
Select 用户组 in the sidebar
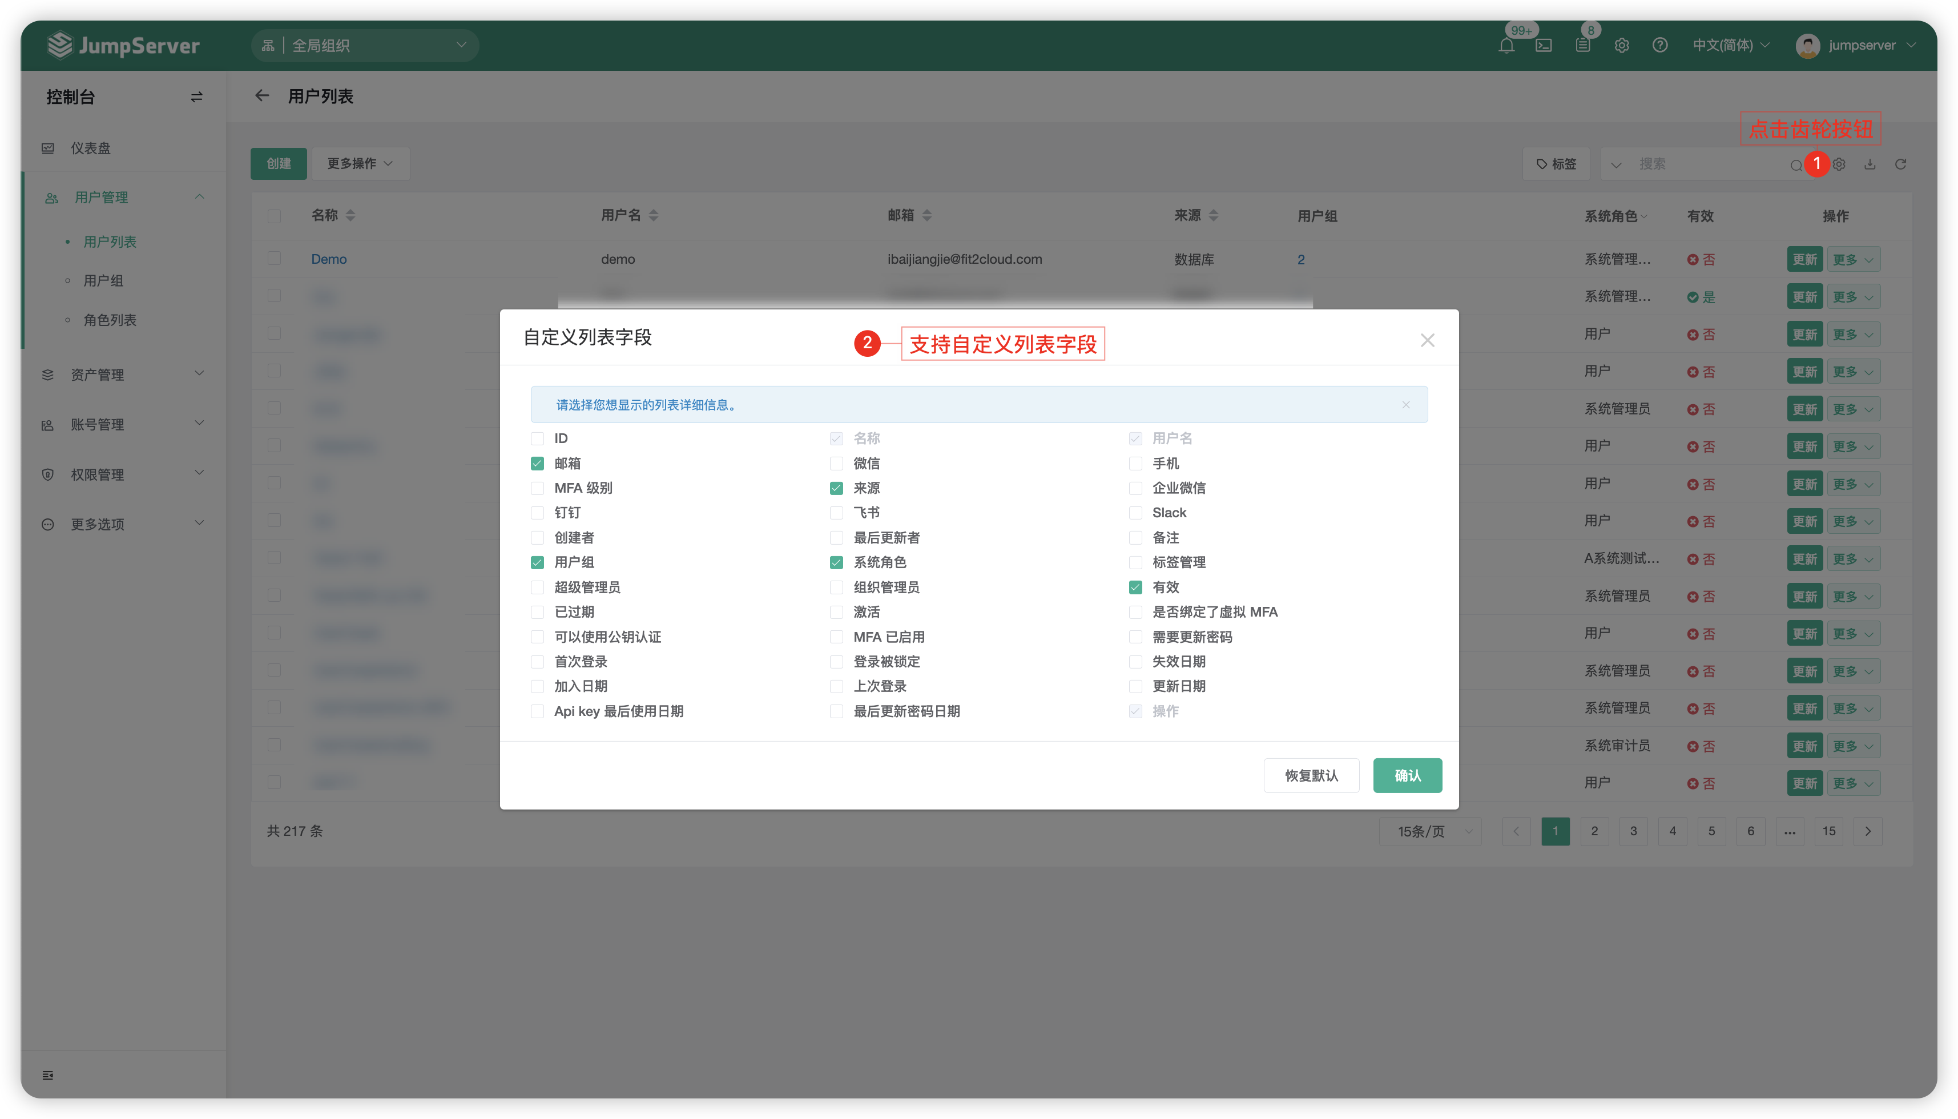[x=103, y=280]
